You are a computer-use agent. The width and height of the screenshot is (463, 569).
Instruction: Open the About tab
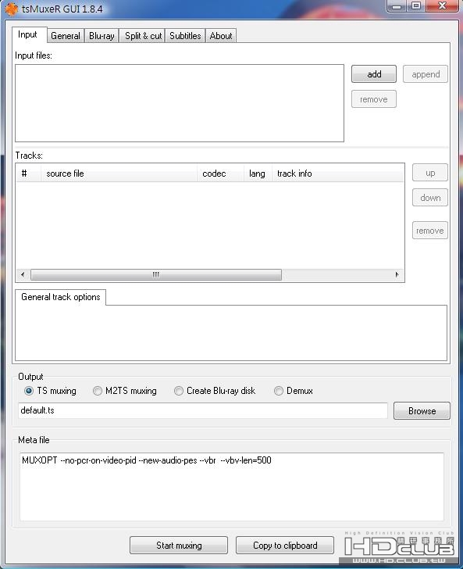tap(221, 36)
